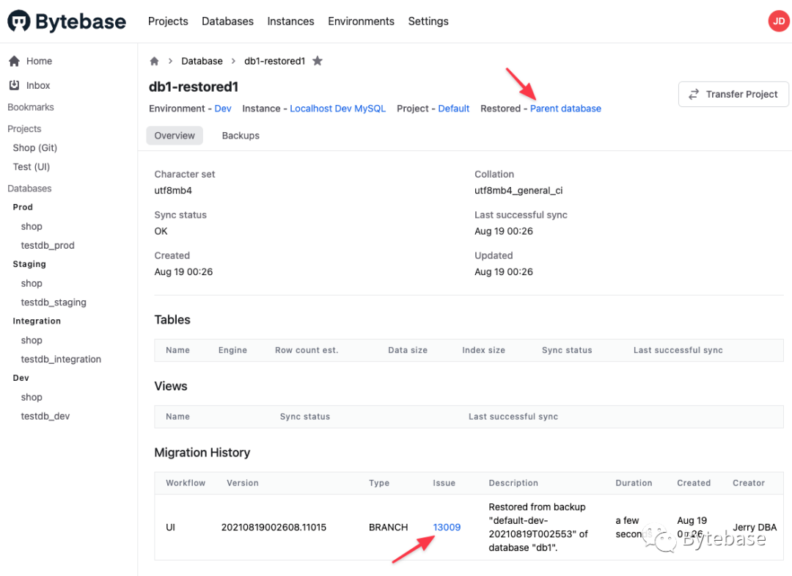Open testdb_prod database

(x=48, y=245)
